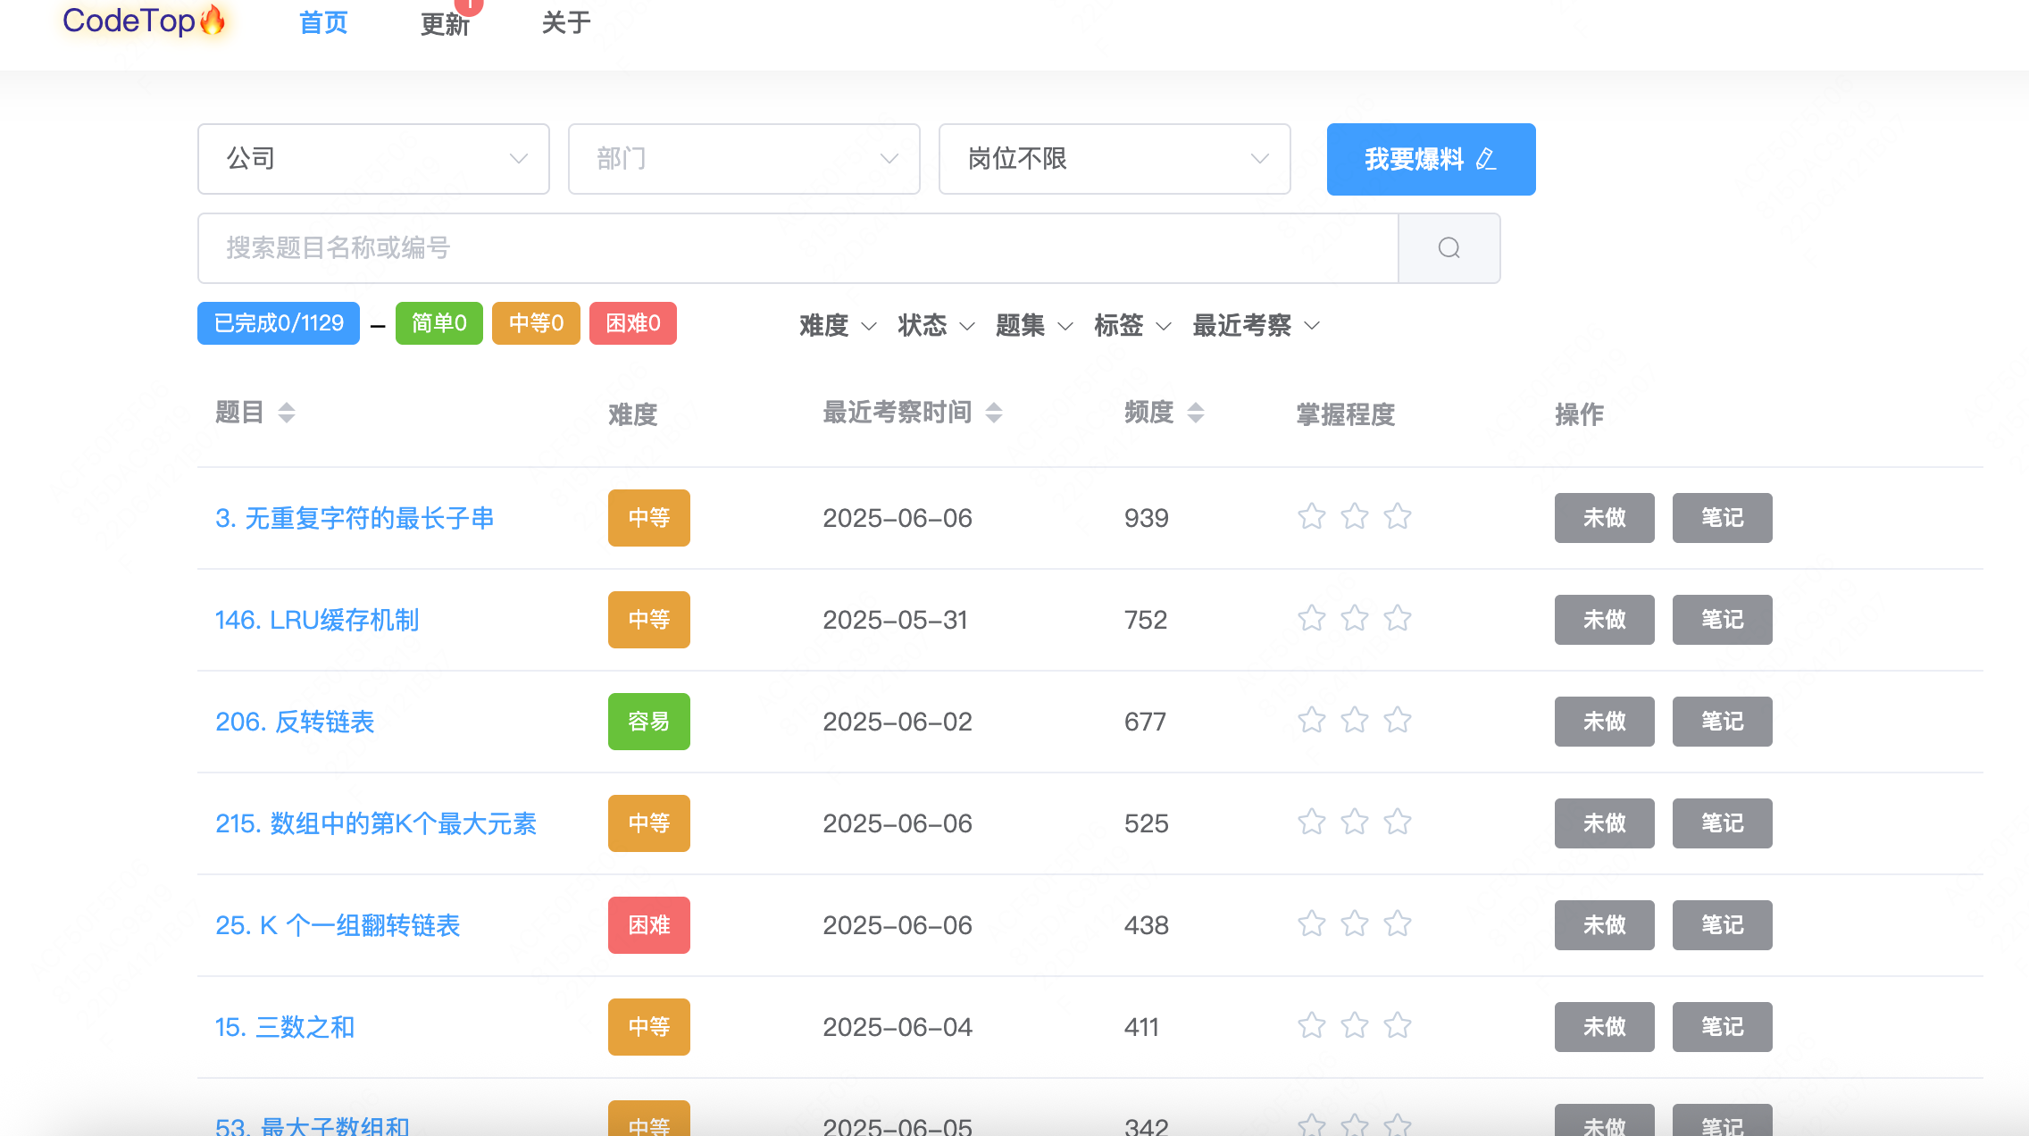Rate third star for 无重复字符的最长子串
The height and width of the screenshot is (1136, 2029).
pyautogui.click(x=1398, y=516)
